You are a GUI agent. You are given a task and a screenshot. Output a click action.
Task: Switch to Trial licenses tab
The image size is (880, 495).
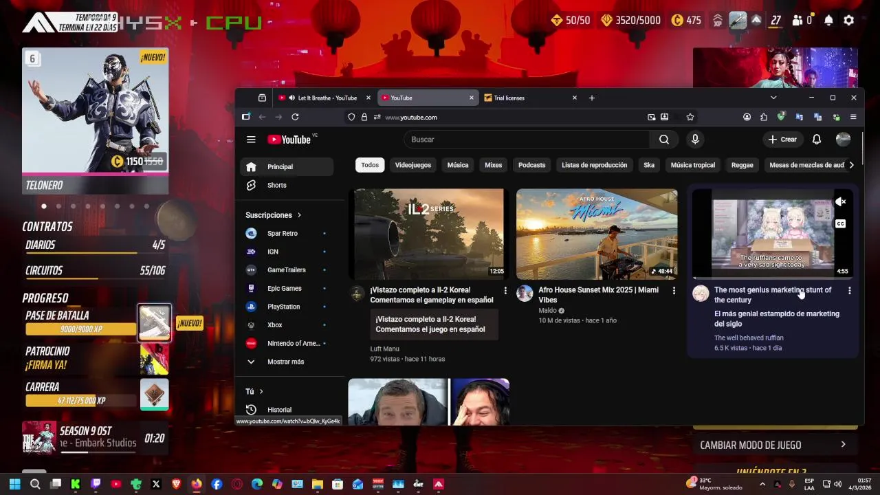pyautogui.click(x=530, y=98)
